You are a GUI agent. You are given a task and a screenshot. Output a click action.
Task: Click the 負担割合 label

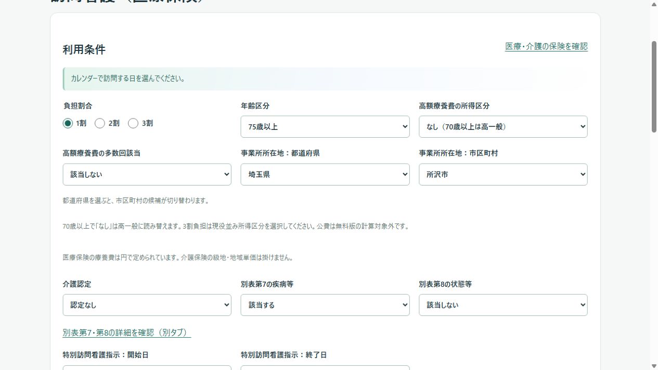coord(78,106)
